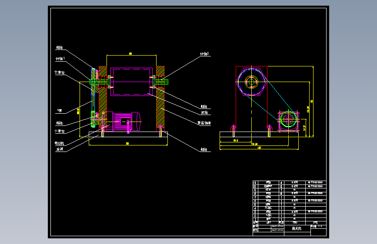Click the 螺栓 label directly above 小带轮
The image size is (377, 244).
coord(60,123)
